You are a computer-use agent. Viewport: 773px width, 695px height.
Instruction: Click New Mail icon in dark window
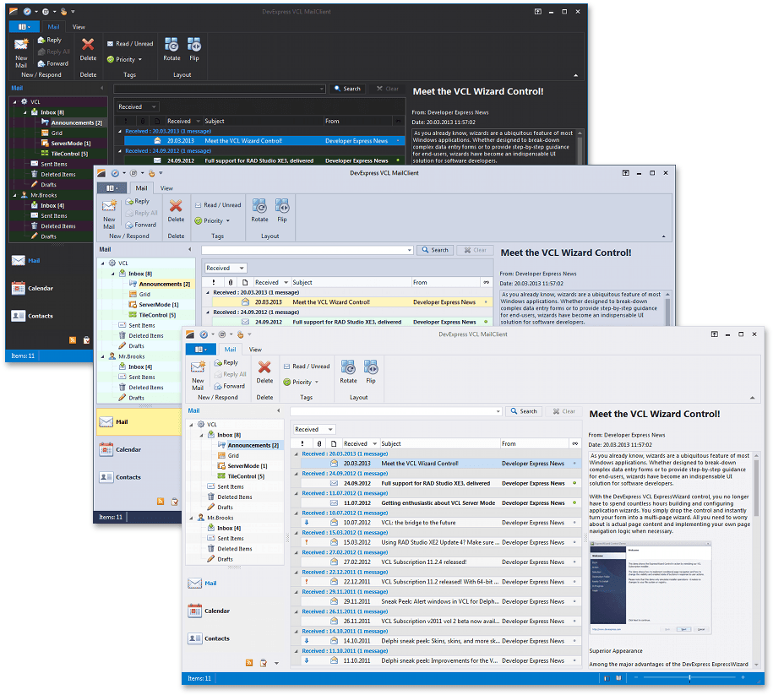(21, 46)
